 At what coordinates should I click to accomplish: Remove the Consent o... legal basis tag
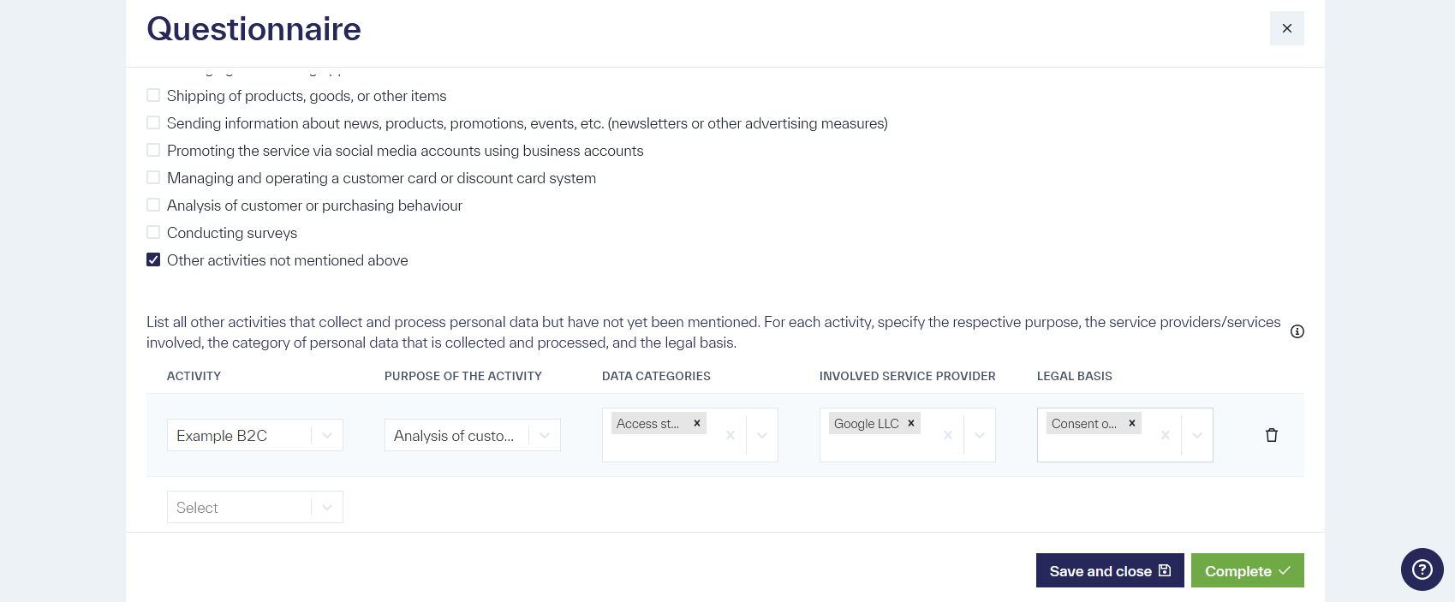(x=1132, y=423)
